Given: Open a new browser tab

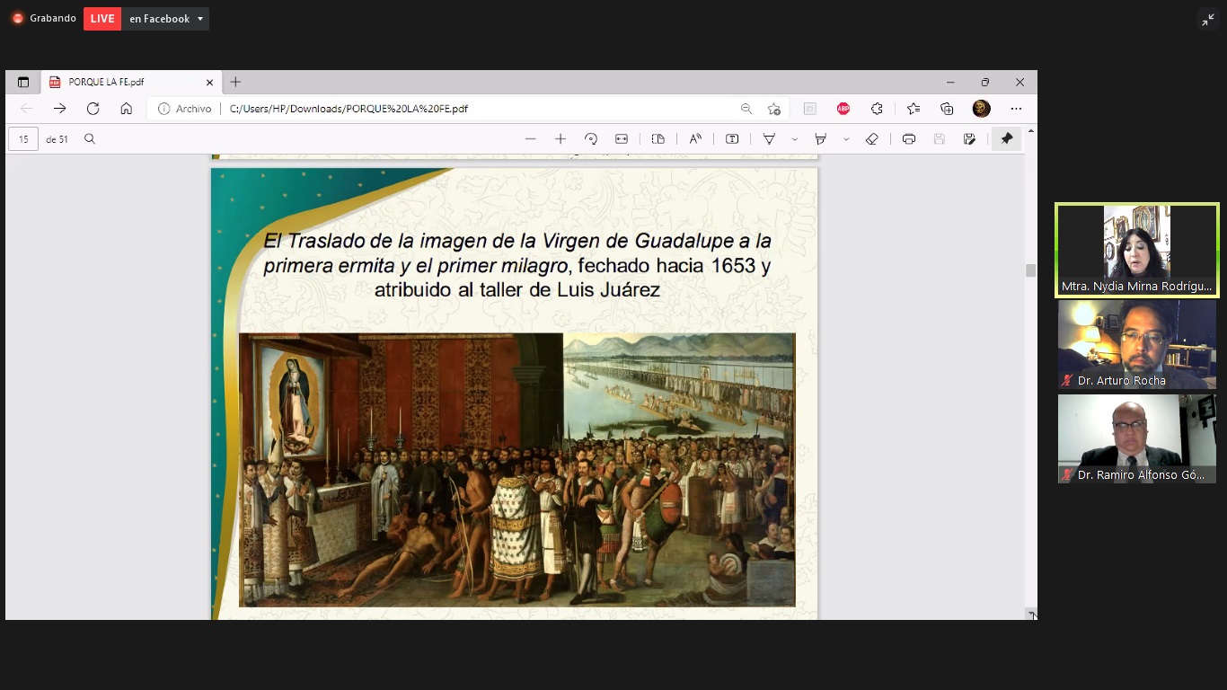Looking at the screenshot, I should click(235, 82).
